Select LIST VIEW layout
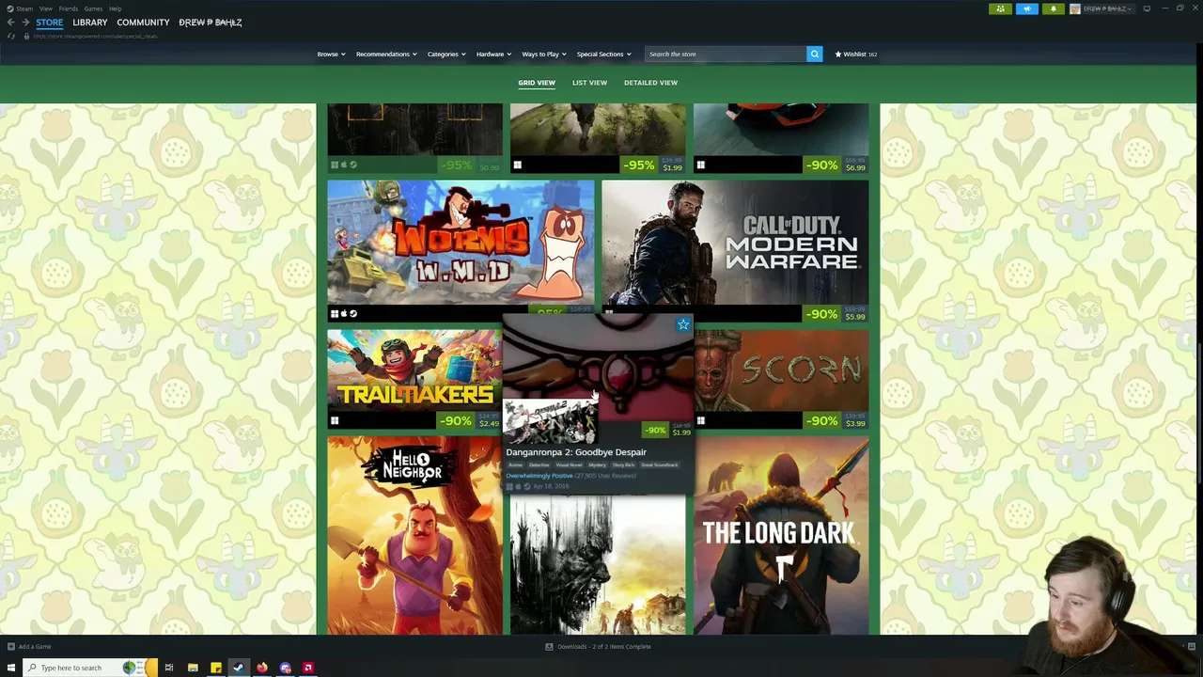This screenshot has width=1203, height=677. point(589,83)
